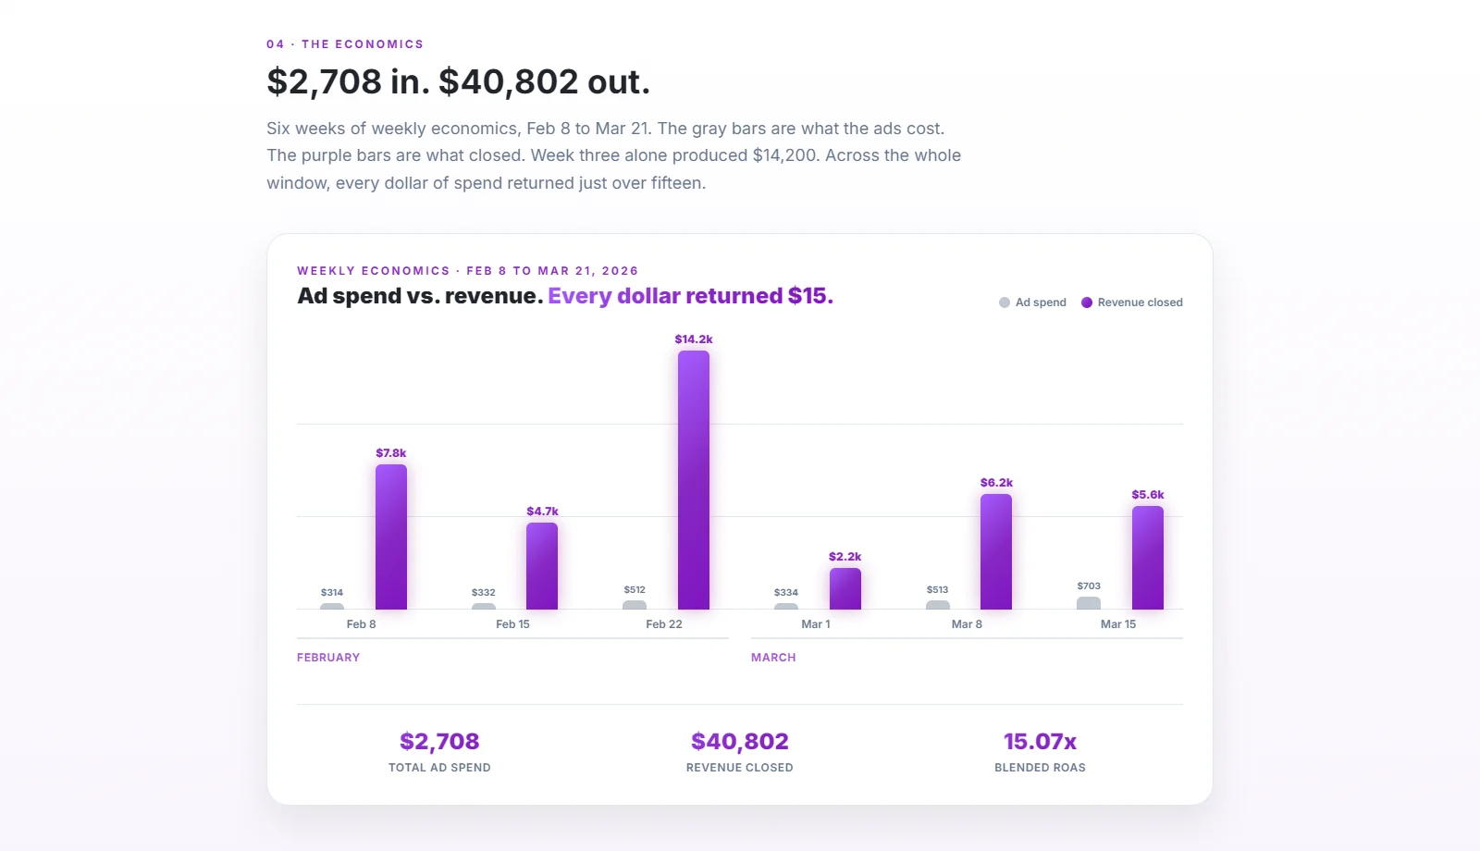The image size is (1480, 851).
Task: Click the purple Revenue closed legend dot
Action: [x=1087, y=302]
